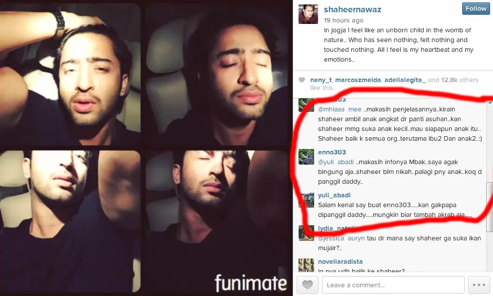The width and height of the screenshot is (493, 296).
Task: Click yuli_abadi commenter avatar
Action: tap(306, 200)
